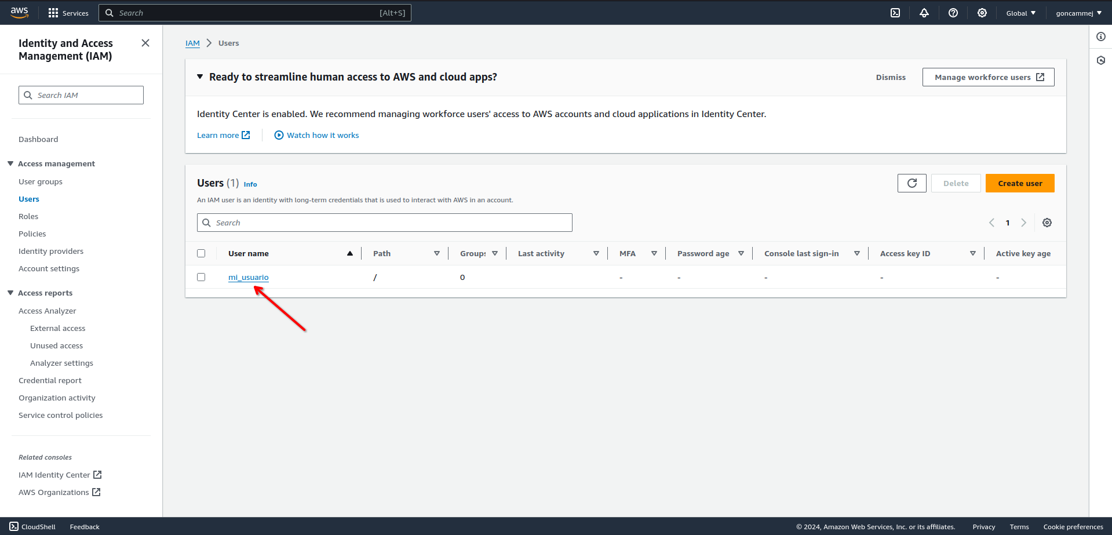Open Policies in the sidebar
Viewport: 1112px width, 535px height.
click(32, 234)
